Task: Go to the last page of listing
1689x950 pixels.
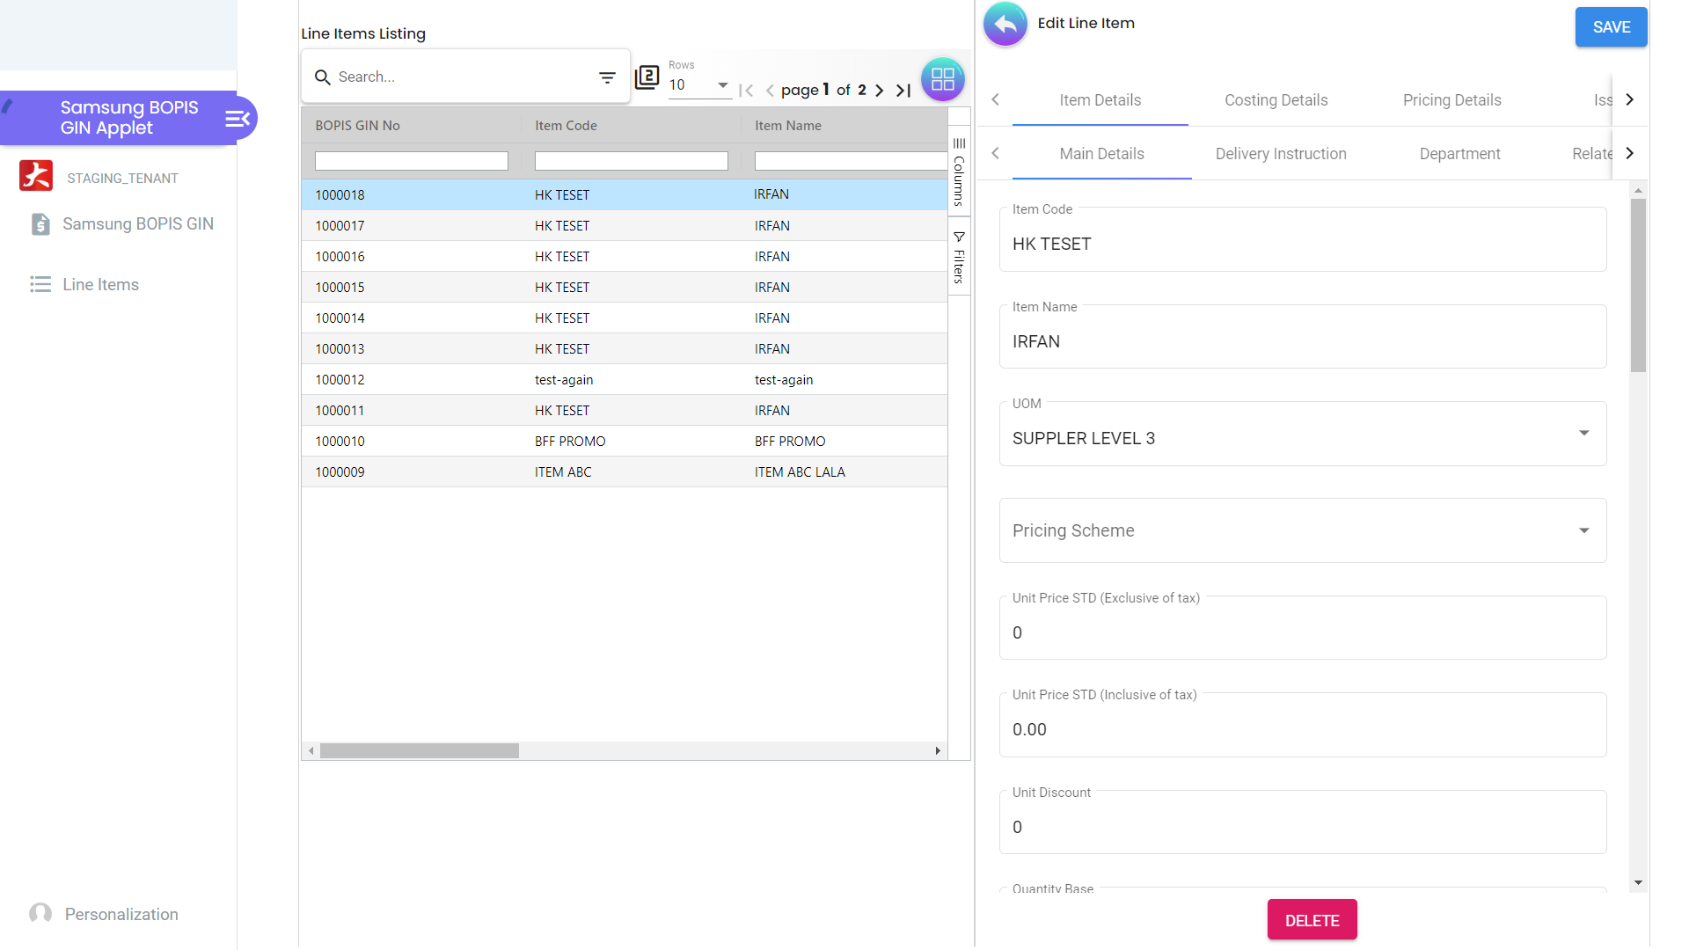Action: click(903, 90)
